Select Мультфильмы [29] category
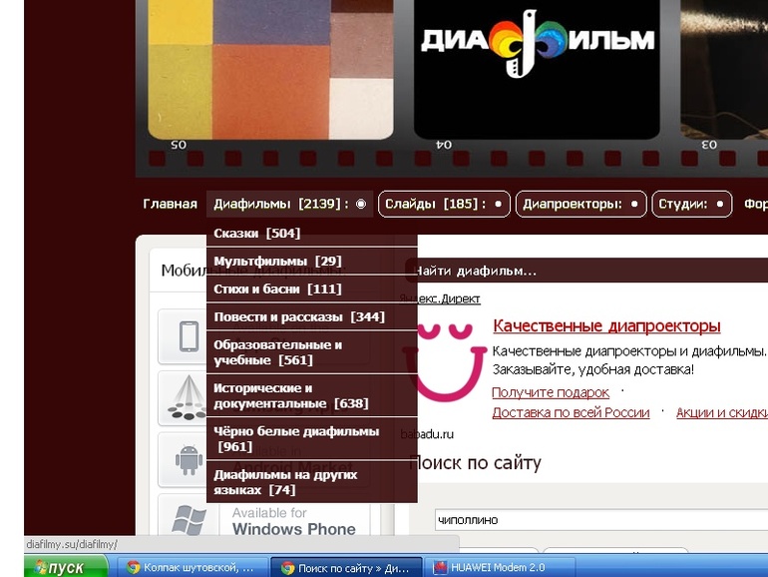The image size is (768, 577). [312, 261]
